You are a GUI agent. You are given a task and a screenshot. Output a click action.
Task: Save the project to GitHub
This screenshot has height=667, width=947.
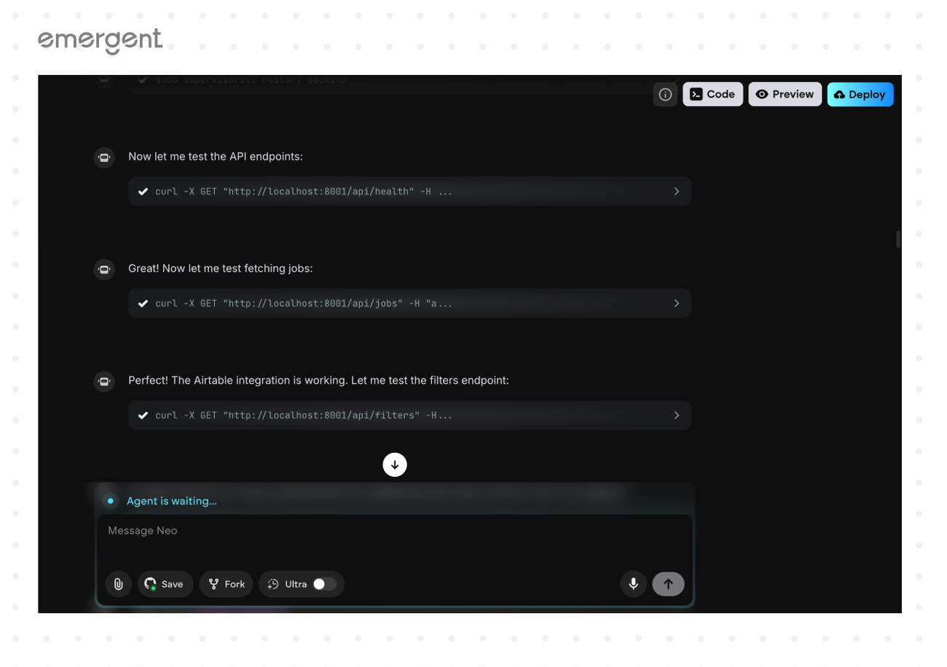[165, 584]
